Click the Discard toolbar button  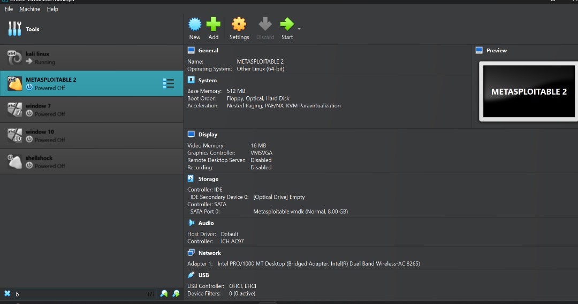click(x=265, y=29)
